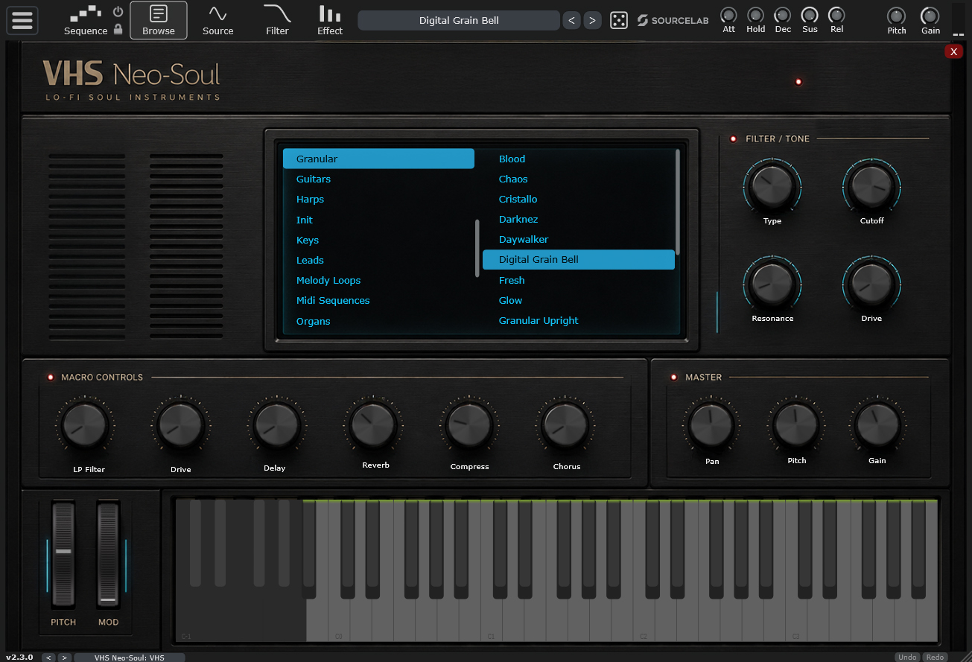Toggle the Macro Controls section LED
This screenshot has height=662, width=972.
coord(51,378)
